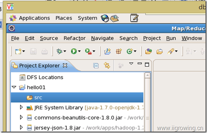Open the GNOME Applications menu
Viewport: 207px width, 133px height.
(x=34, y=18)
